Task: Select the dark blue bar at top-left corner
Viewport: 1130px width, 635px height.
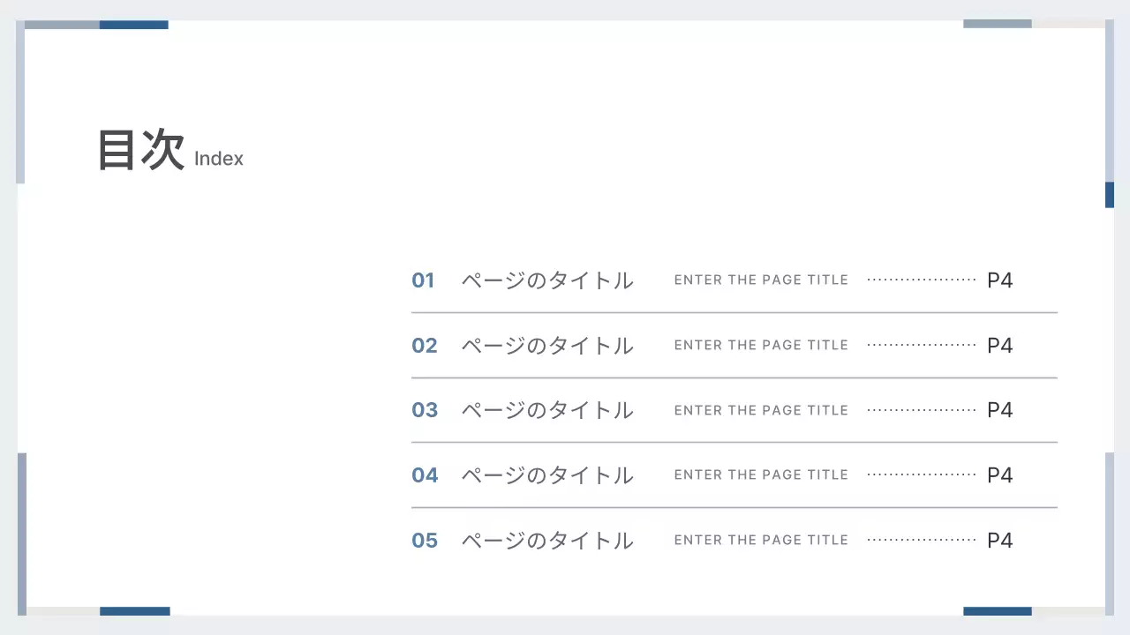Action: click(x=133, y=25)
